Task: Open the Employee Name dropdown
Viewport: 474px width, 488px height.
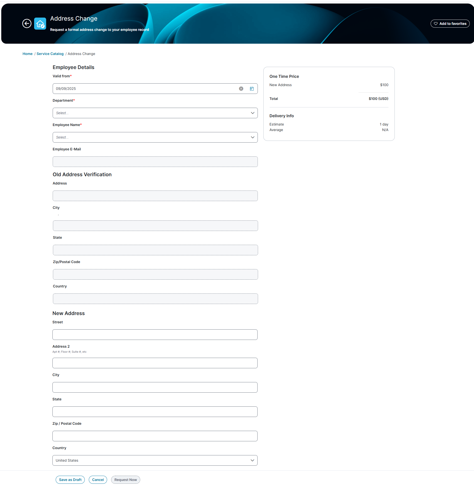Action: (155, 137)
